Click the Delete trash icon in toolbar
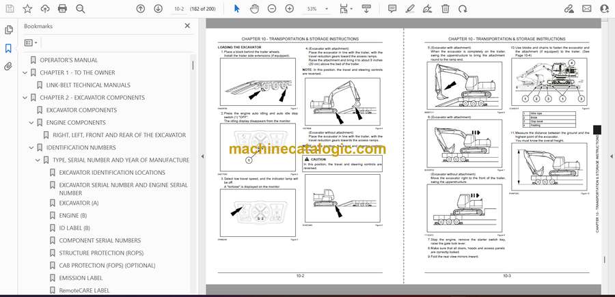This screenshot has height=297, width=615. point(446,9)
